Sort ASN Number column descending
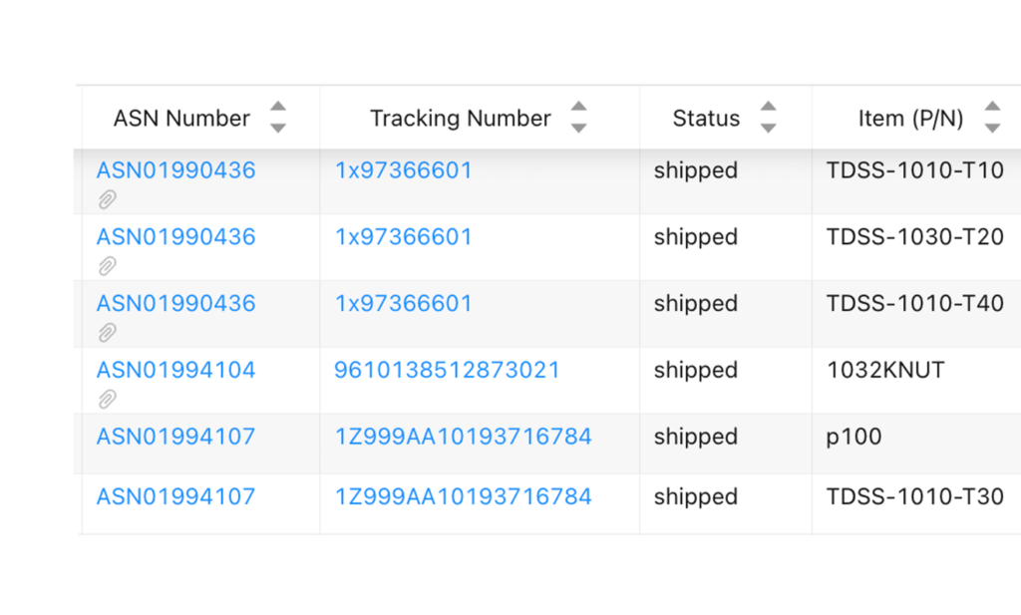 click(x=278, y=128)
